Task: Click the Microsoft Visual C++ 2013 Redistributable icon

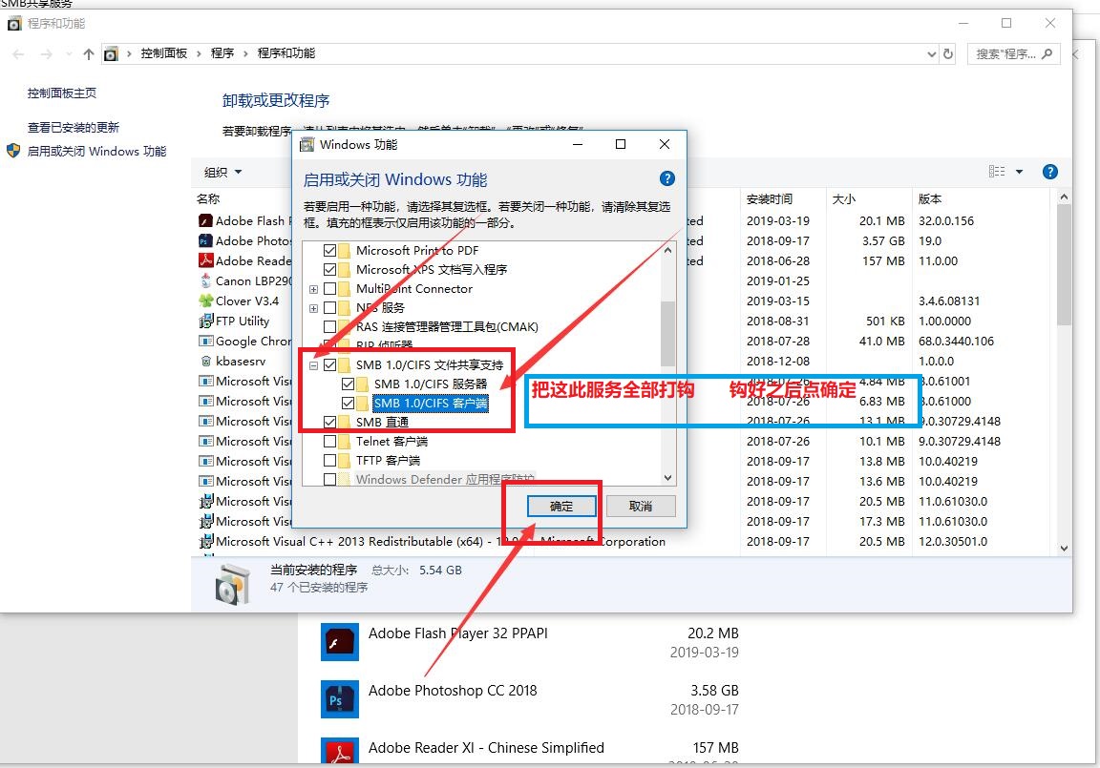Action: pyautogui.click(x=205, y=542)
